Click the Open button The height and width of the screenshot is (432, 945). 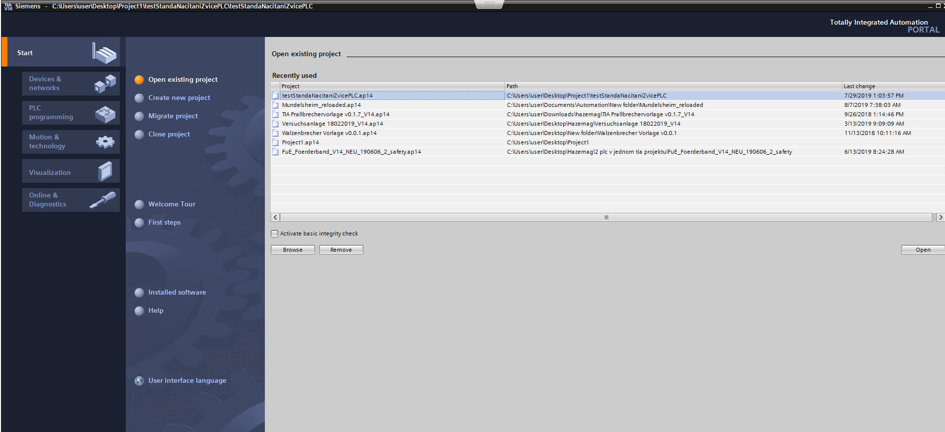coord(923,250)
